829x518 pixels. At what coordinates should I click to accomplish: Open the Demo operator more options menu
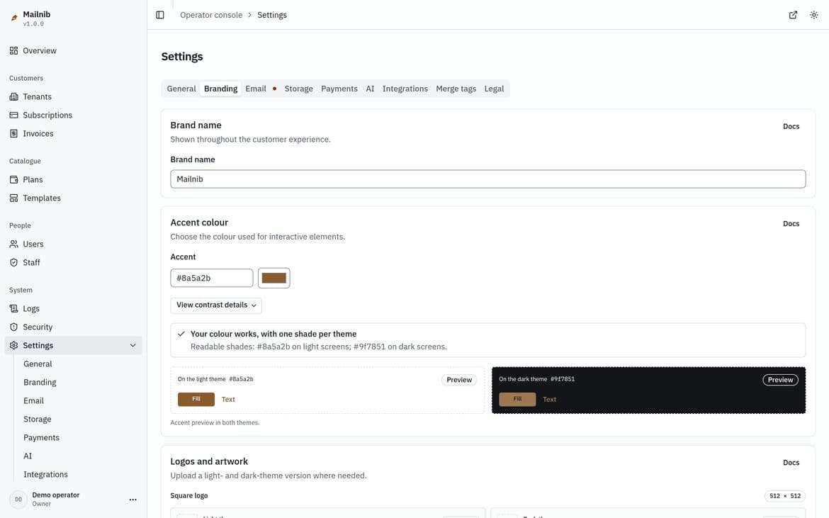[132, 500]
